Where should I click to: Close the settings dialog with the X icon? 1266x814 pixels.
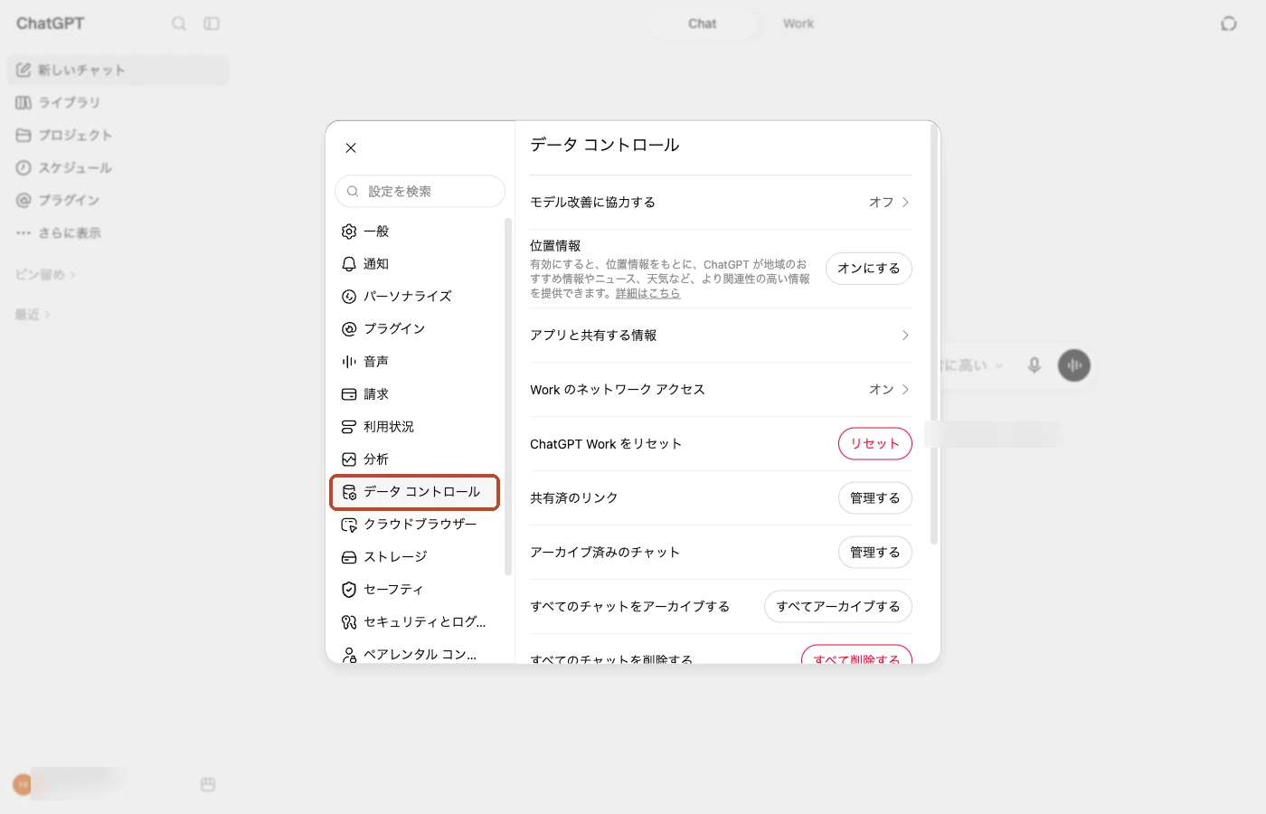351,147
